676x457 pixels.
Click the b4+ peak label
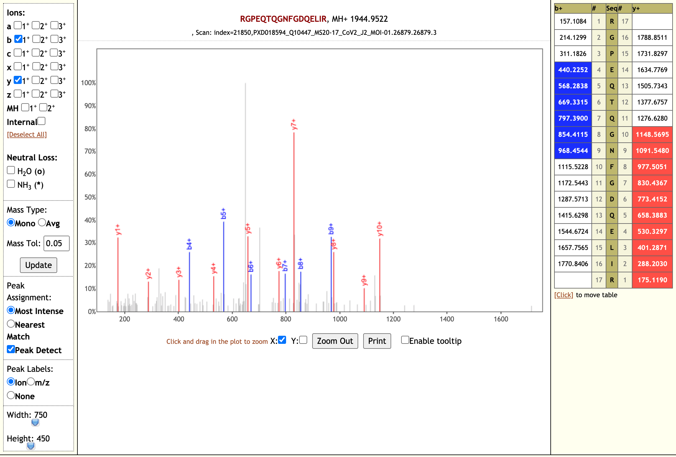coord(189,244)
